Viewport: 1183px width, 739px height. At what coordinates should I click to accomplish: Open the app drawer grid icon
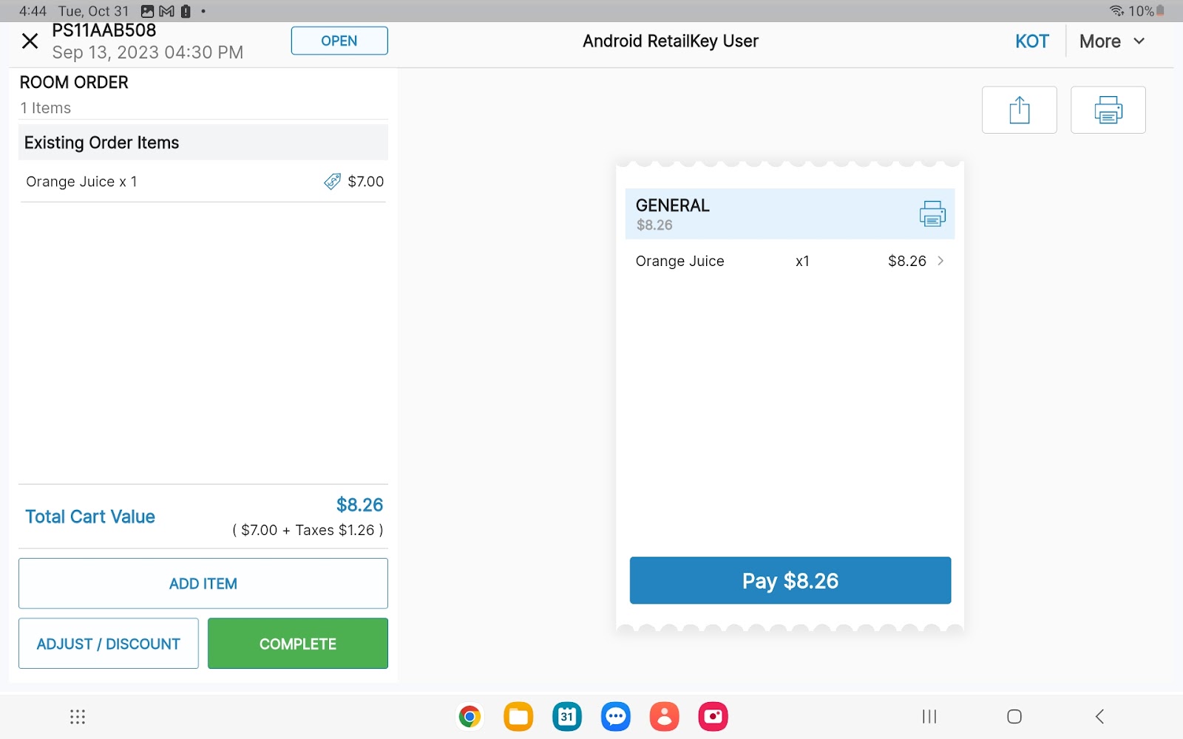point(78,716)
